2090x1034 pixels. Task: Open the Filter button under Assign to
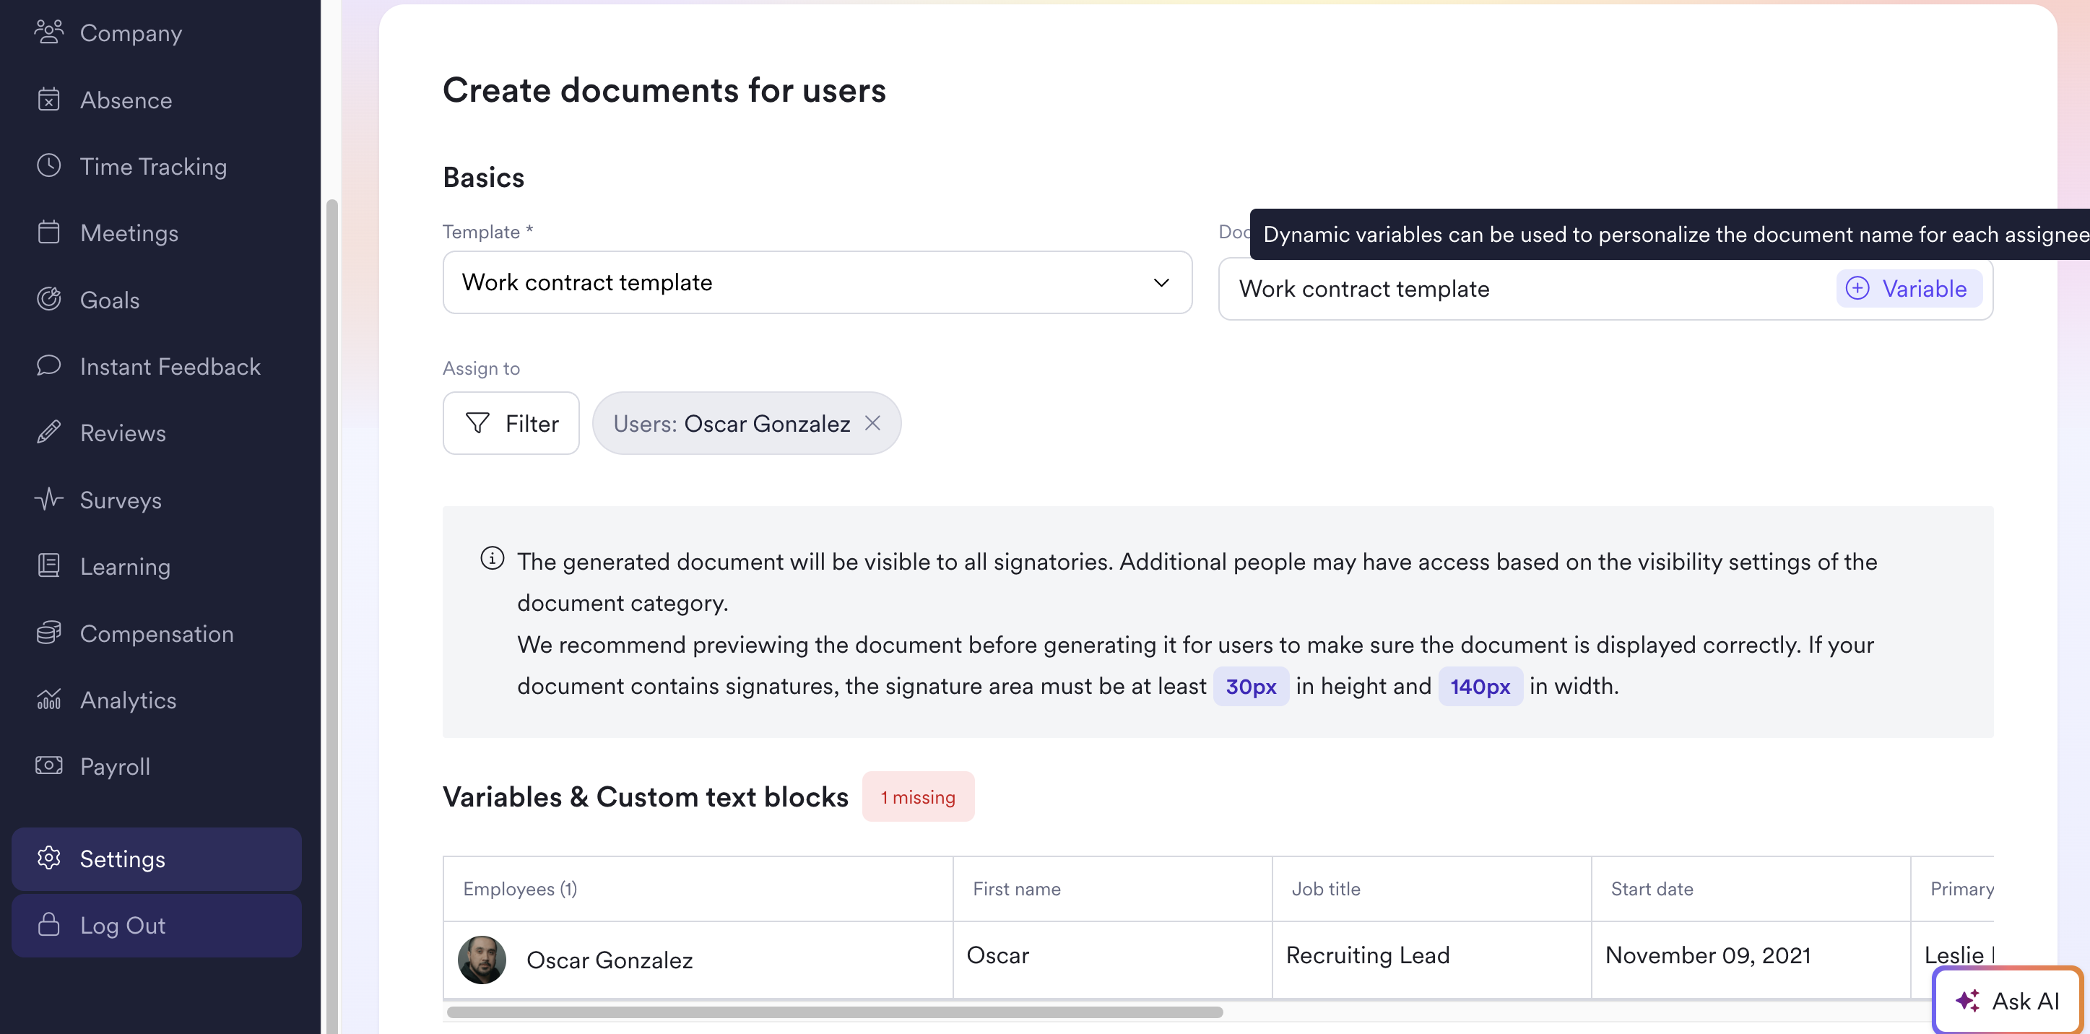pyautogui.click(x=511, y=423)
